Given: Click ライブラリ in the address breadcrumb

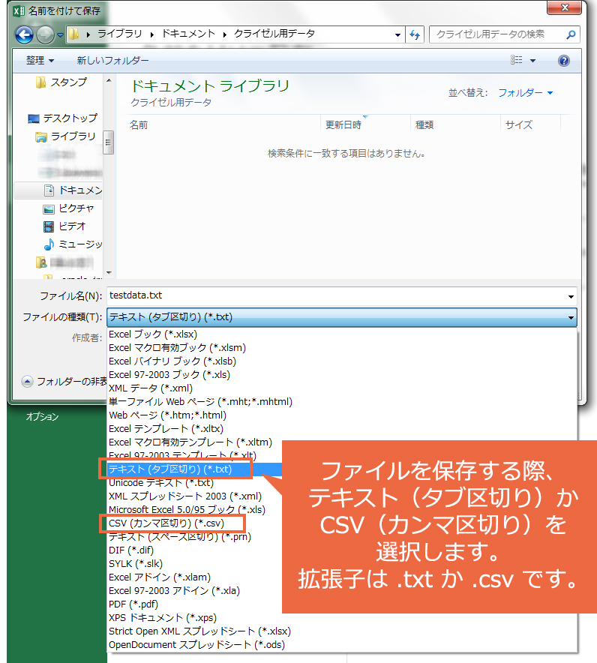Looking at the screenshot, I should (120, 34).
